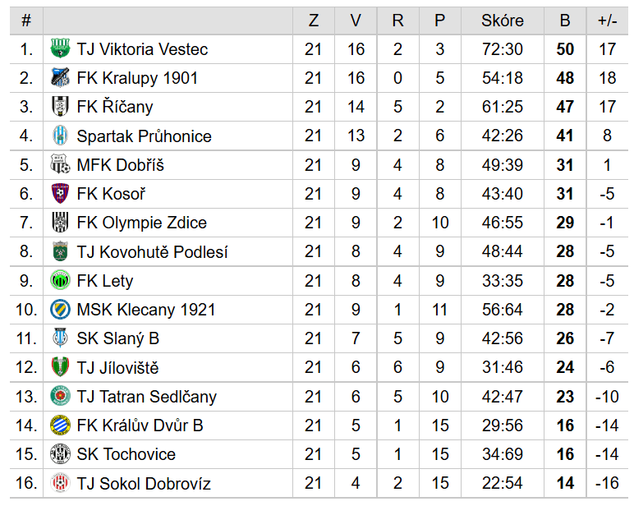
Task: Sort table by the Skóre column header
Action: pos(502,21)
